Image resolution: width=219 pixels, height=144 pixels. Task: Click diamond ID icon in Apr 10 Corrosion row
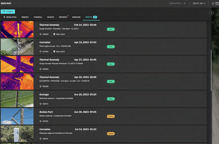click(41, 52)
